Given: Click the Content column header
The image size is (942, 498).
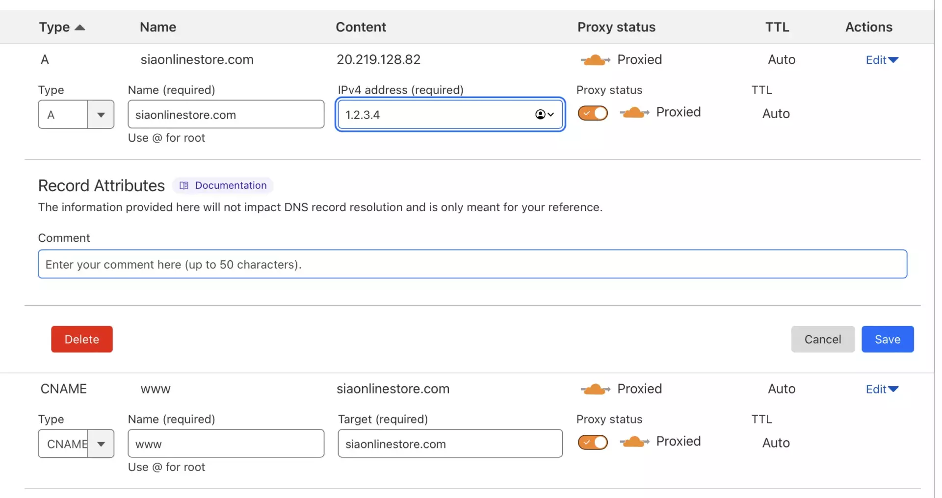Looking at the screenshot, I should 361,27.
